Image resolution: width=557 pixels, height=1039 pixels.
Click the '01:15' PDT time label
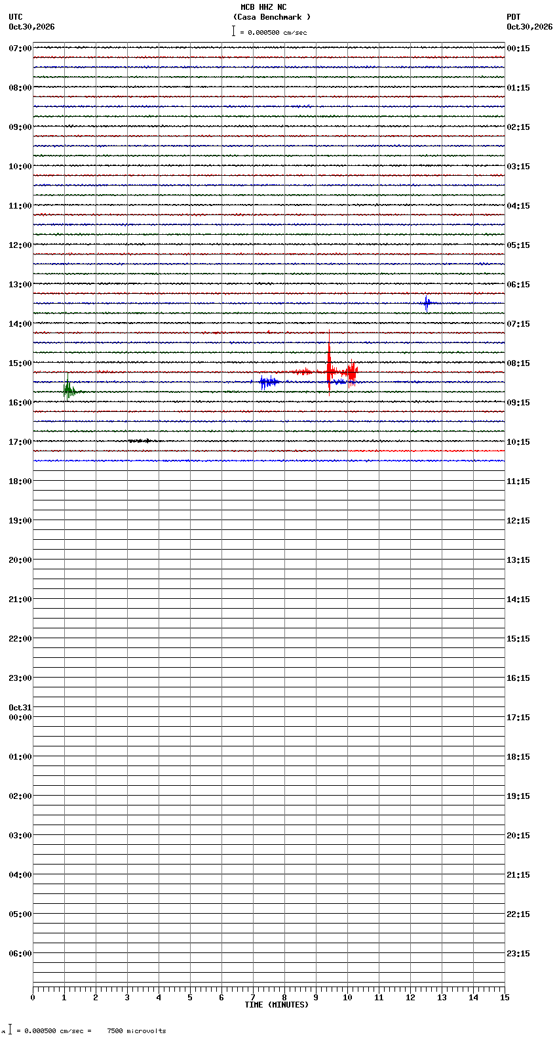pyautogui.click(x=518, y=88)
